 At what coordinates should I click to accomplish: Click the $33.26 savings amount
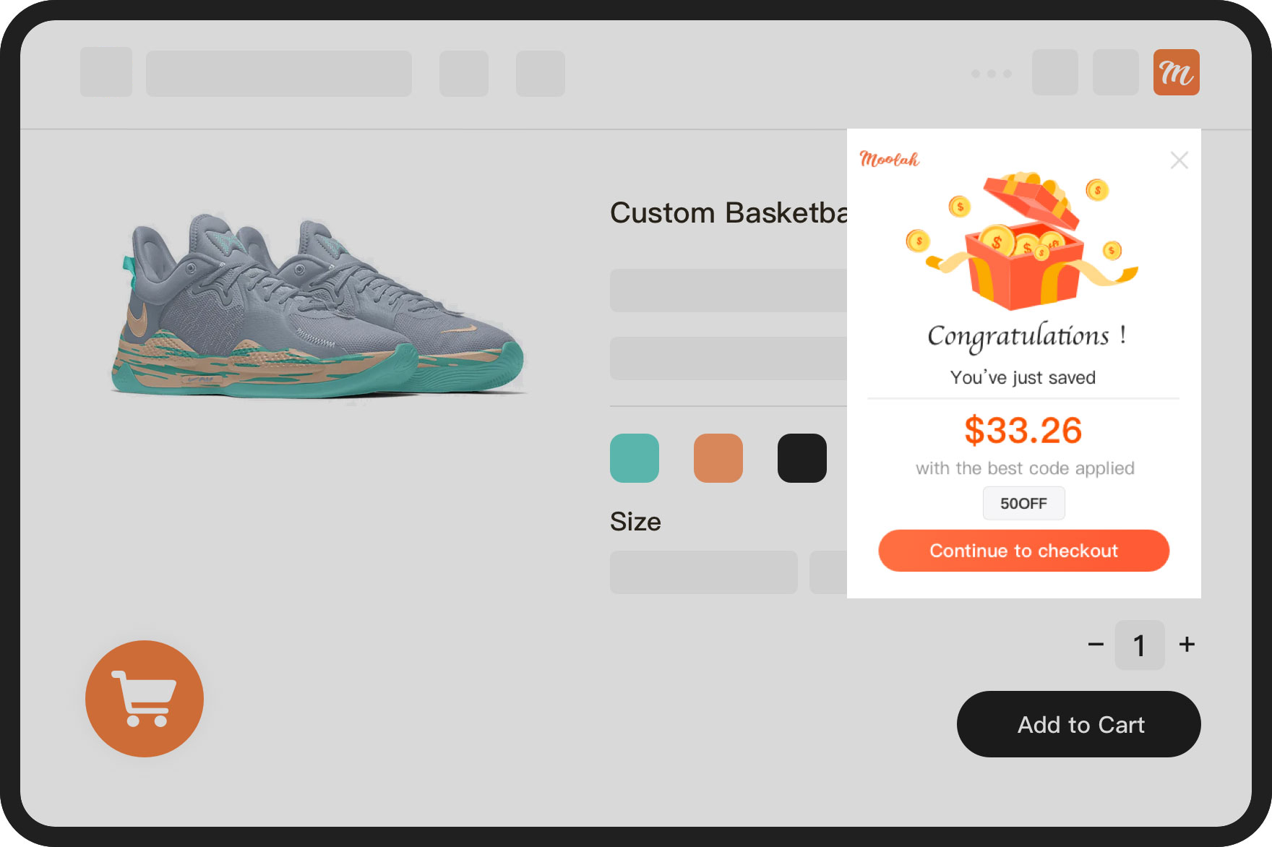click(1023, 430)
